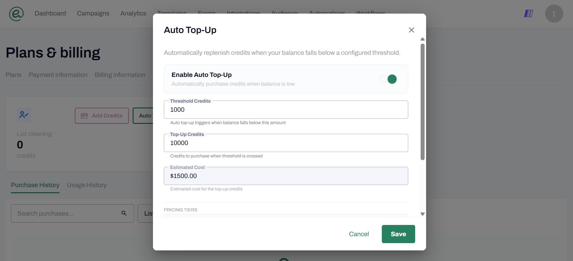The height and width of the screenshot is (261, 573).
Task: Click the Add Credits button
Action: pyautogui.click(x=102, y=116)
